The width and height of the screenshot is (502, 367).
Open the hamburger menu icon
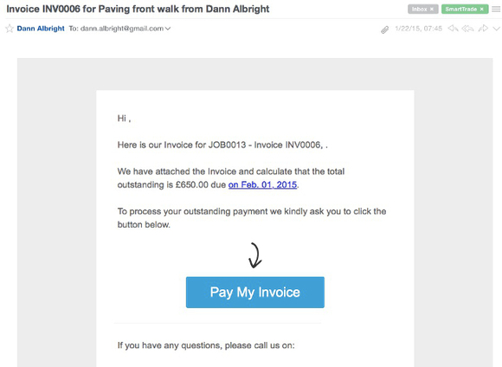point(496,9)
